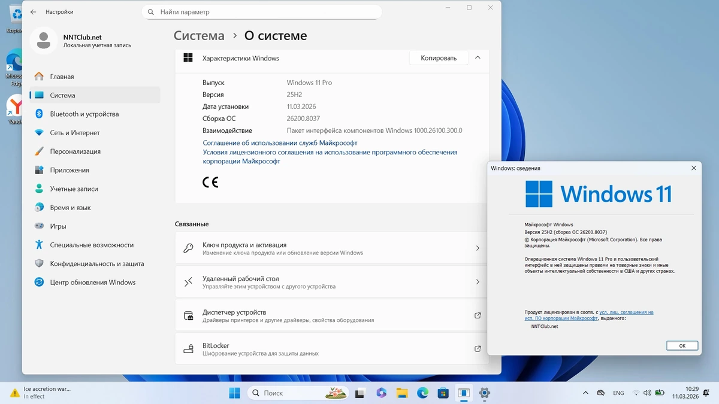Switch ENG input language indicator

click(x=618, y=393)
